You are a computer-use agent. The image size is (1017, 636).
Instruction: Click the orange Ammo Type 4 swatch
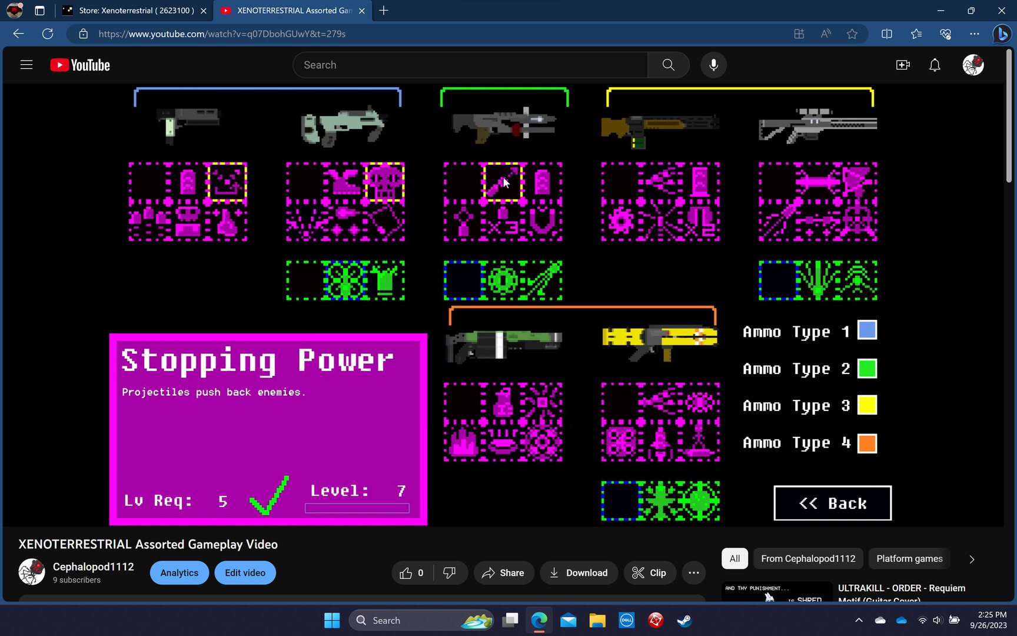coord(867,443)
